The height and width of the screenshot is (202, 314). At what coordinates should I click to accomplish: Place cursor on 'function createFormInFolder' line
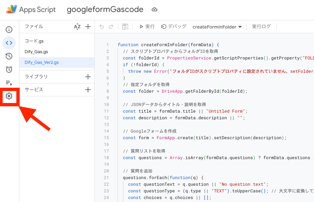pos(168,45)
